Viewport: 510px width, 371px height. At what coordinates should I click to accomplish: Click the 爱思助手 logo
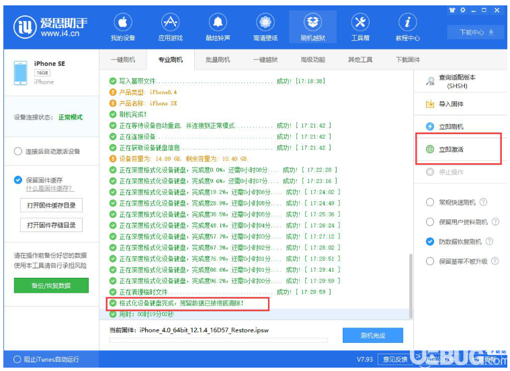(x=50, y=27)
